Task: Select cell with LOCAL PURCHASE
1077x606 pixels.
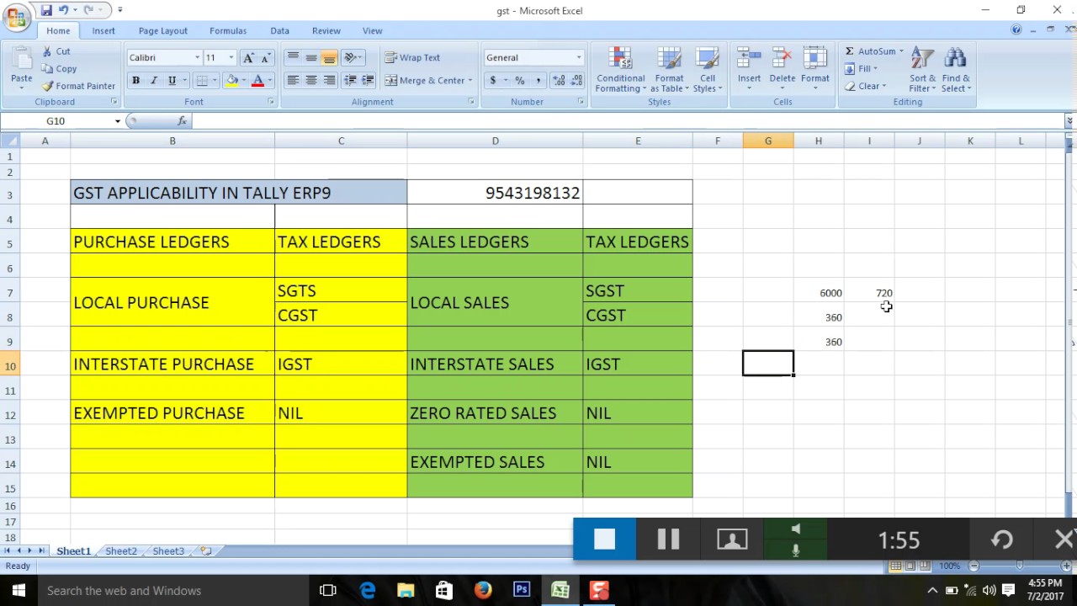Action: click(x=172, y=303)
